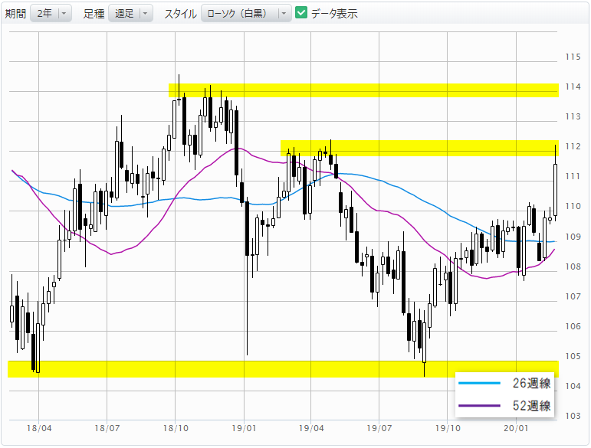591x448 pixels.
Task: Click the 足種 label
Action: point(94,14)
